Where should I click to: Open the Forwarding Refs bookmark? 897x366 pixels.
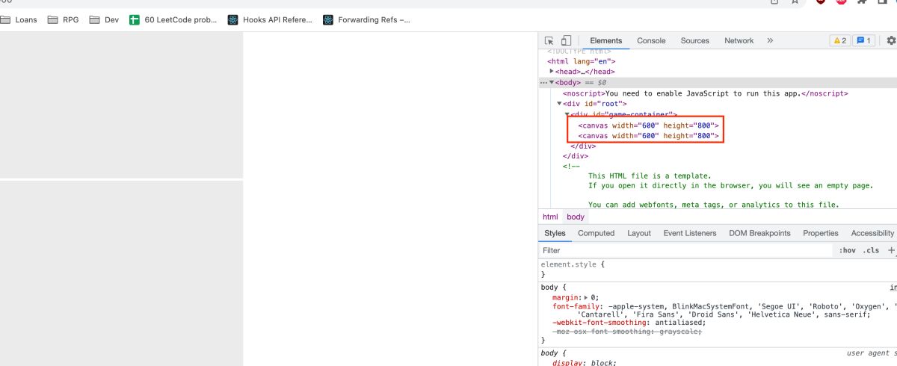[x=366, y=19]
